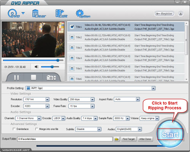Click the user account icon beside Register
The image size is (190, 152).
click(x=180, y=14)
